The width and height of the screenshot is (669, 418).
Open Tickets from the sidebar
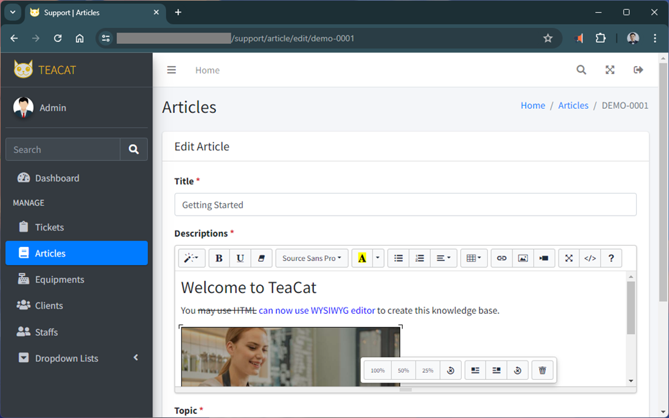click(76, 227)
